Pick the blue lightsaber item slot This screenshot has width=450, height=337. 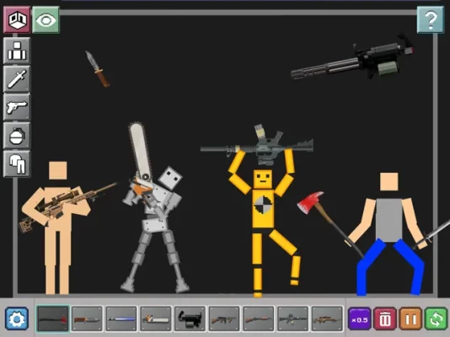121,318
